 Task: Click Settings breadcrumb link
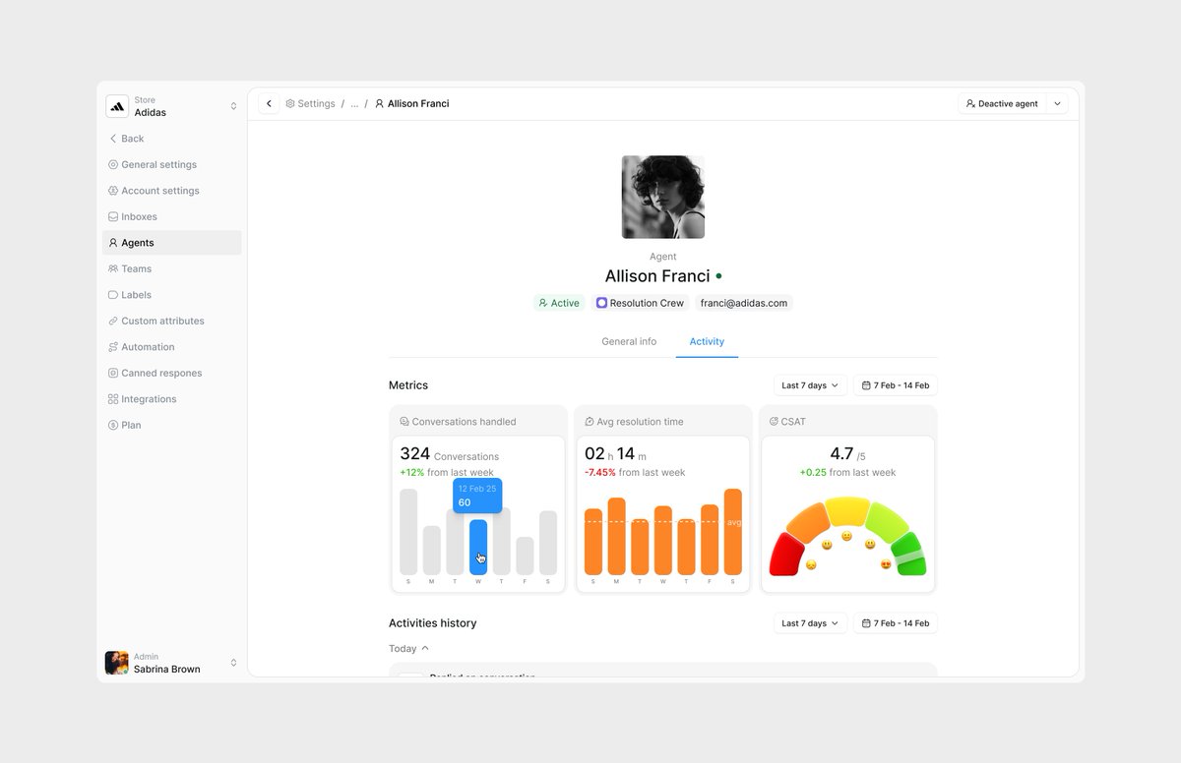(310, 103)
